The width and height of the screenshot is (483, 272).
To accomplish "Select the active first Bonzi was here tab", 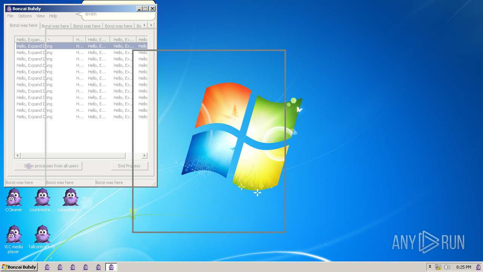I will (x=23, y=25).
